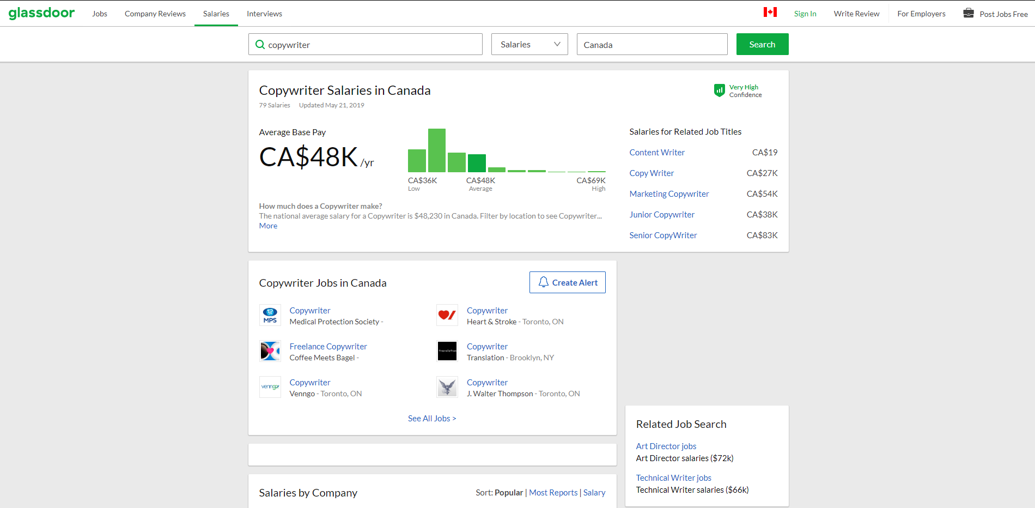Click the briefcase icon beside Post Jobs Free
Image resolution: width=1035 pixels, height=508 pixels.
pyautogui.click(x=968, y=13)
